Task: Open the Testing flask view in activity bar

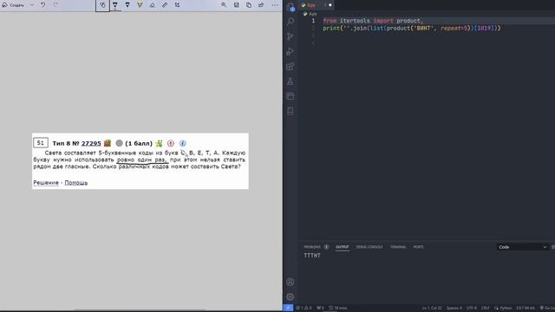Action: coord(291,81)
